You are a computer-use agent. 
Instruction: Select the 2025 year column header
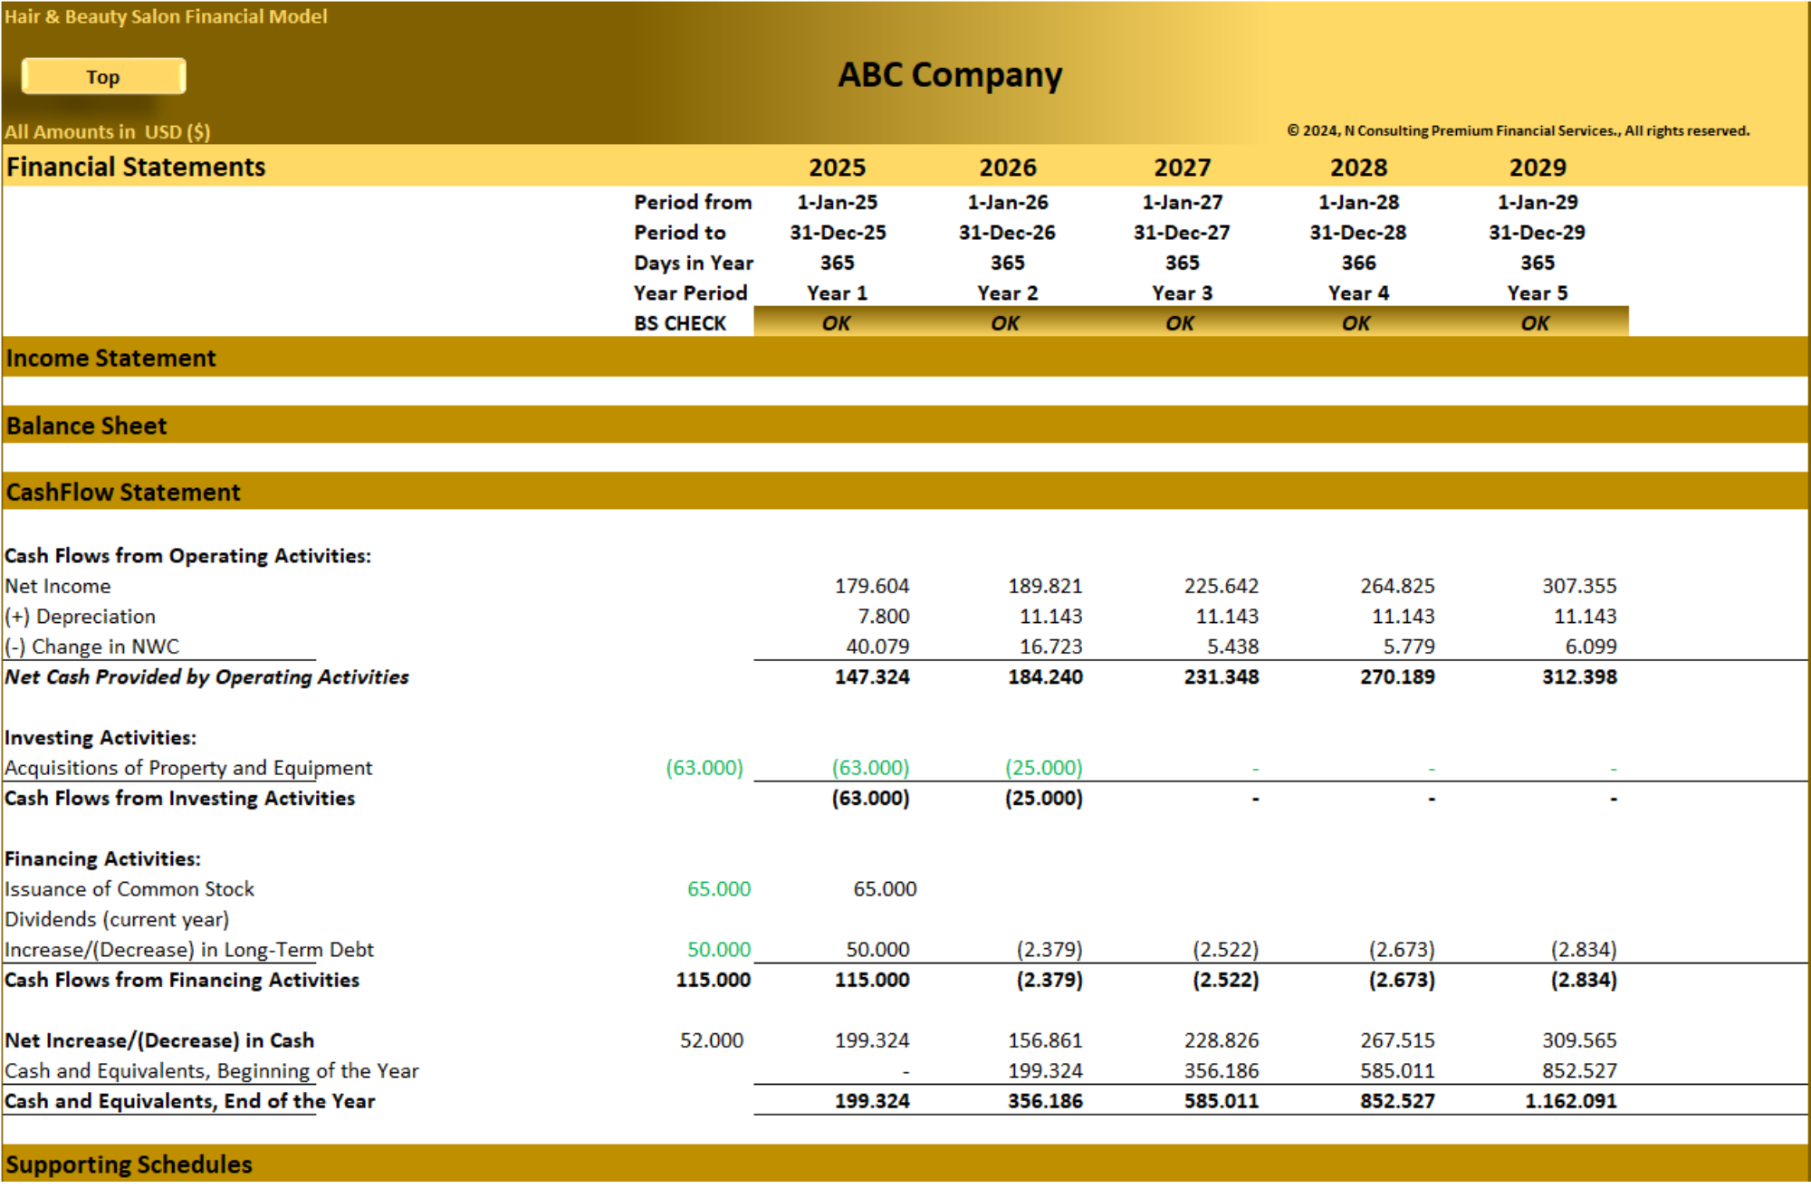pos(837,168)
